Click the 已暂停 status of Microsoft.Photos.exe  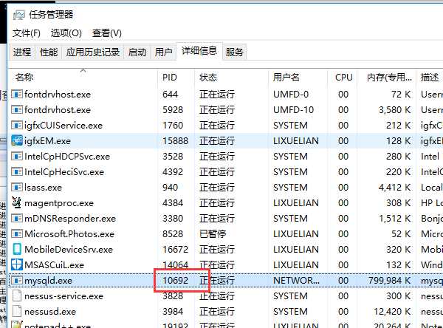click(213, 234)
